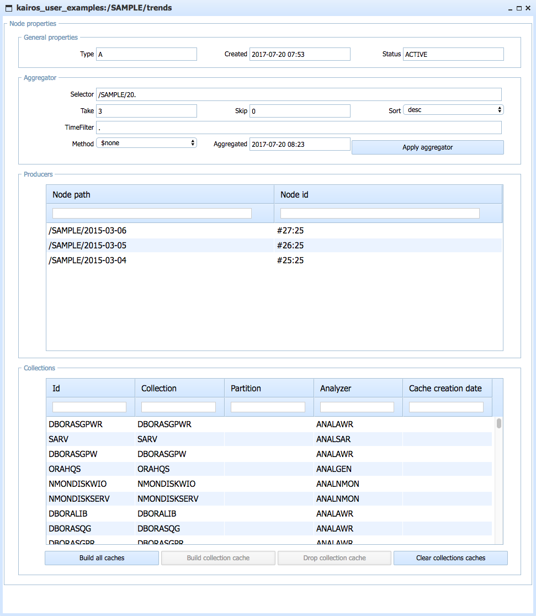Select the DBORALIB collection row
Viewport: 536px width, 616px height.
pyautogui.click(x=269, y=514)
